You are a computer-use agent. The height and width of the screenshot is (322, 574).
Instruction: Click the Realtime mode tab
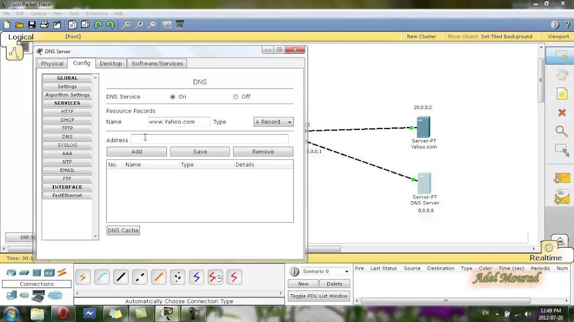click(x=546, y=258)
